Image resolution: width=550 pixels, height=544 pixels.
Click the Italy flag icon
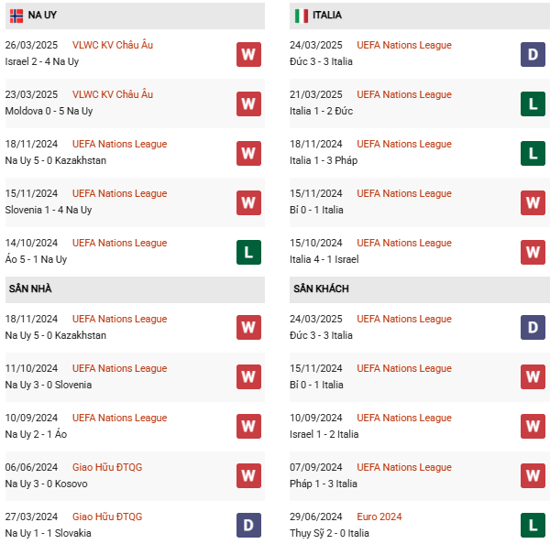(x=301, y=16)
